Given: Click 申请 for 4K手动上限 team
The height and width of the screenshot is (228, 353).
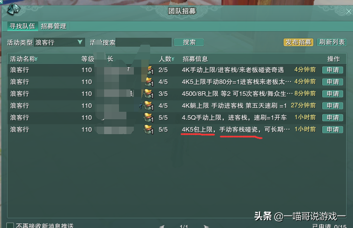Looking at the screenshot, I should point(333,70).
